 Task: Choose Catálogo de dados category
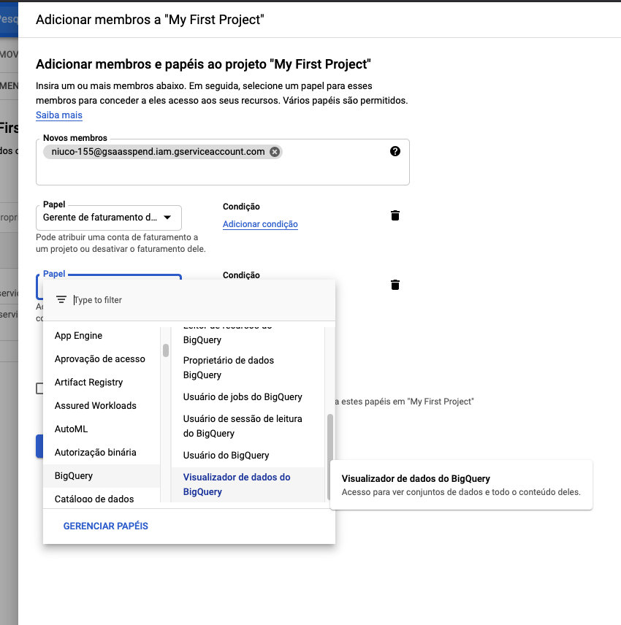(102, 497)
